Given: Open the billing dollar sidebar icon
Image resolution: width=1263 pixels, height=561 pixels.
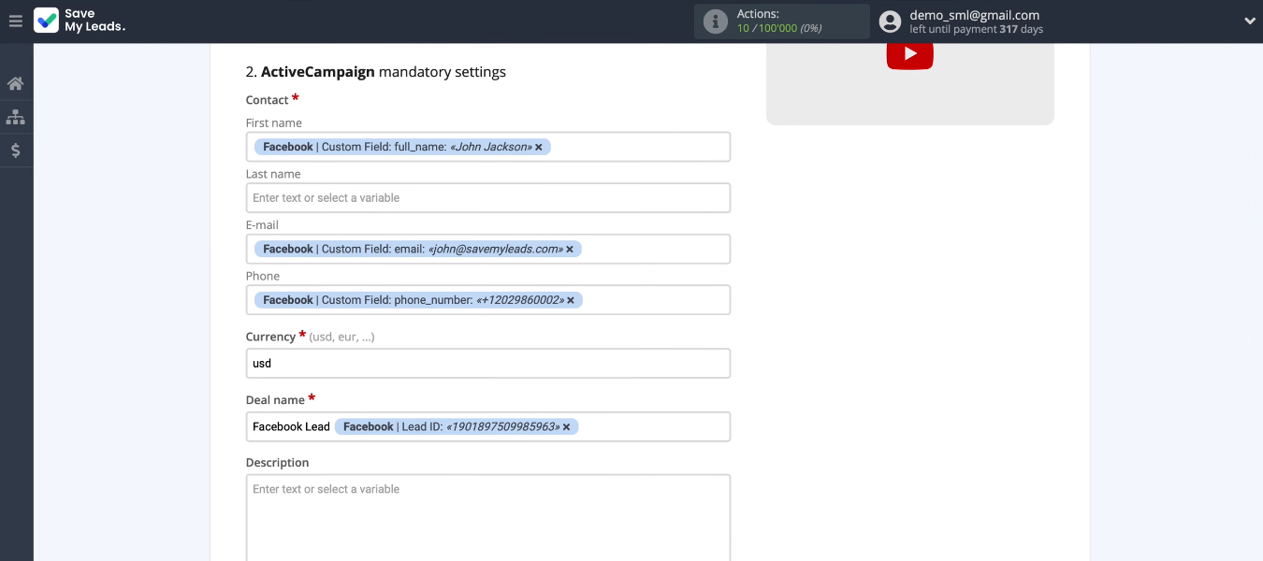Looking at the screenshot, I should (16, 151).
